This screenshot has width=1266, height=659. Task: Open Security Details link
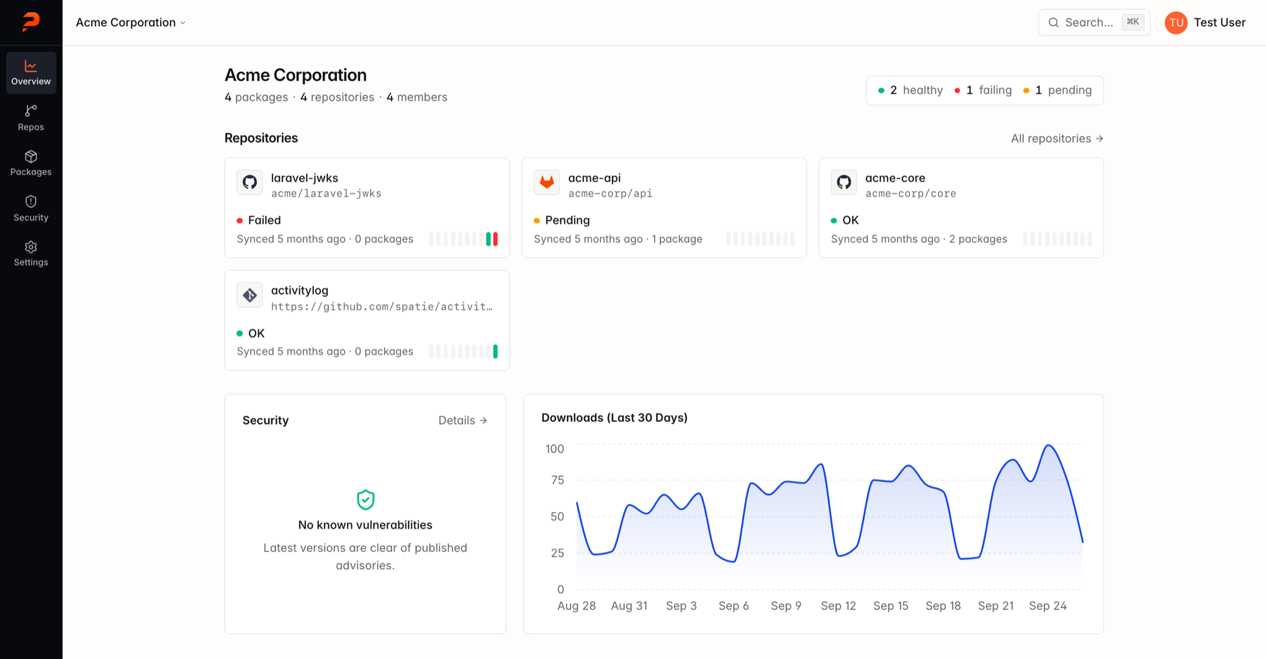point(463,420)
